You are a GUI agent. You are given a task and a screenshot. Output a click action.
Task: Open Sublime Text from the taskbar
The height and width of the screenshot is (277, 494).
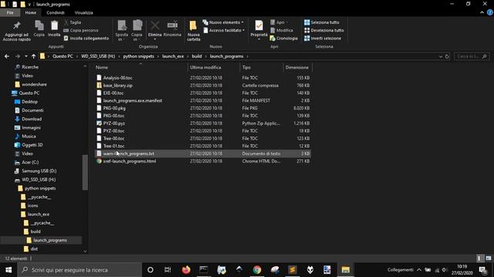293,270
